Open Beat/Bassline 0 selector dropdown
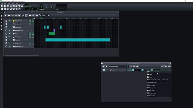The height and width of the screenshot is (108, 193). (119, 66)
